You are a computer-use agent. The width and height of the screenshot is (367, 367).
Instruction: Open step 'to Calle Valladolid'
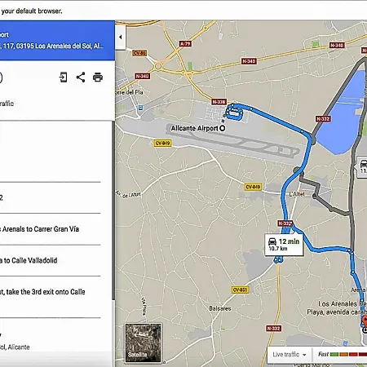29,260
